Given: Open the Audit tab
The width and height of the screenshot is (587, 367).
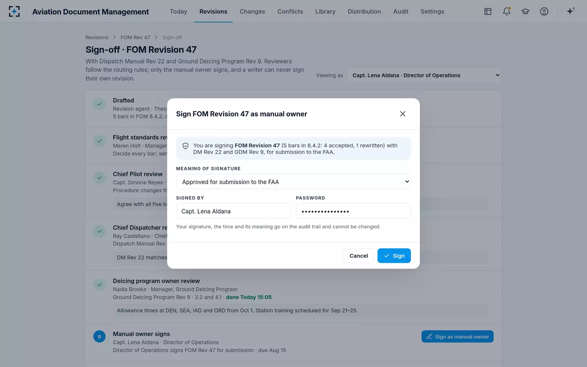Looking at the screenshot, I should (401, 11).
